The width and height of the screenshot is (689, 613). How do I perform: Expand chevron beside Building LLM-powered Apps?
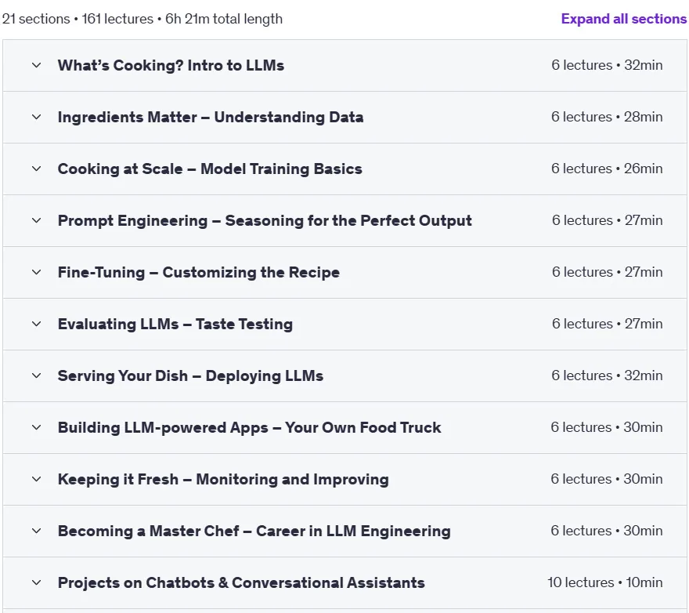(x=37, y=428)
